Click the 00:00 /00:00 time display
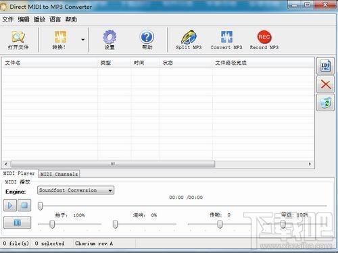Image resolution: width=338 pixels, height=253 pixels. (186, 198)
